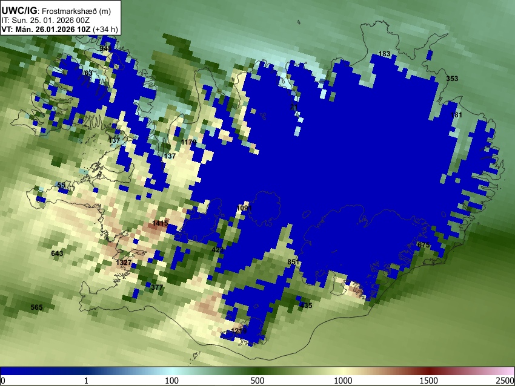Click the Frostmarkshæð (m) title text
Image resolution: width=515 pixels, height=386 pixels.
tap(76, 11)
